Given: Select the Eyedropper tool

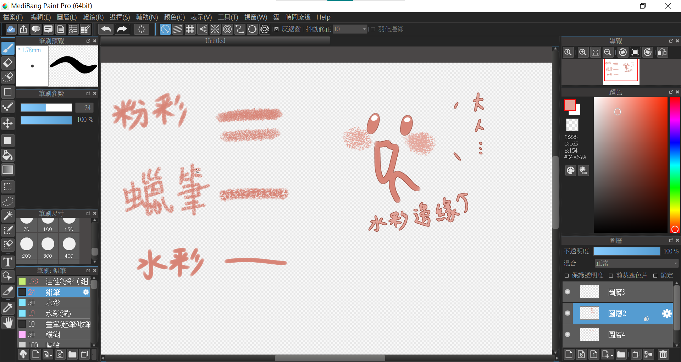Looking at the screenshot, I should pos(8,308).
